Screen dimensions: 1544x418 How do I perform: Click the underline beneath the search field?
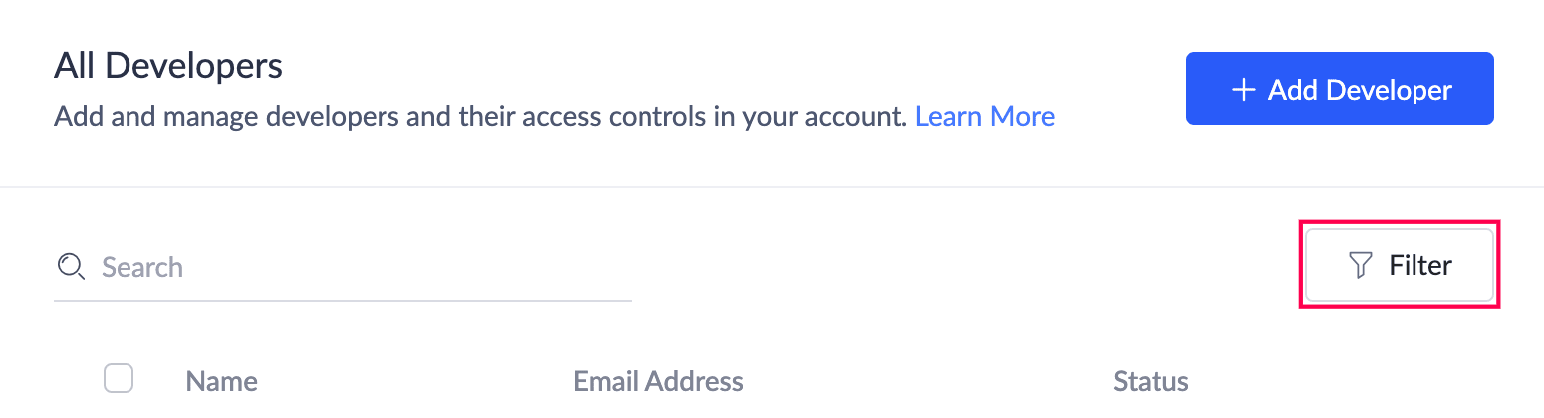342,300
